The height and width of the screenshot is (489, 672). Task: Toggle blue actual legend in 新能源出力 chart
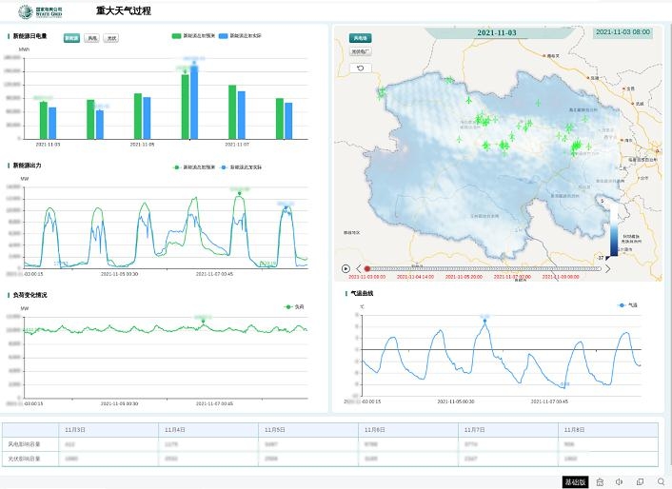point(241,167)
